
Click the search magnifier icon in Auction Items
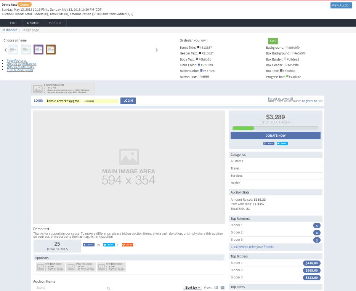pyautogui.click(x=109, y=288)
